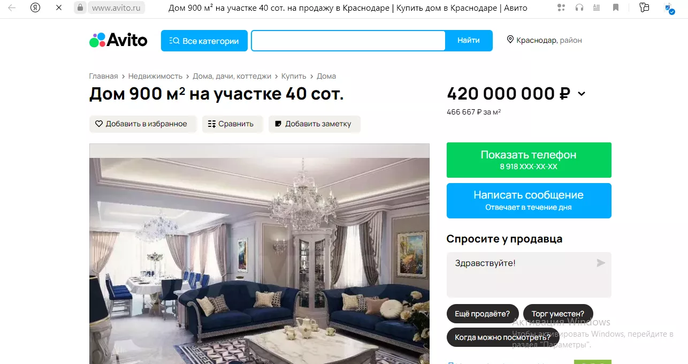Open the Yandex home icon
The image size is (688, 364).
[x=35, y=8]
